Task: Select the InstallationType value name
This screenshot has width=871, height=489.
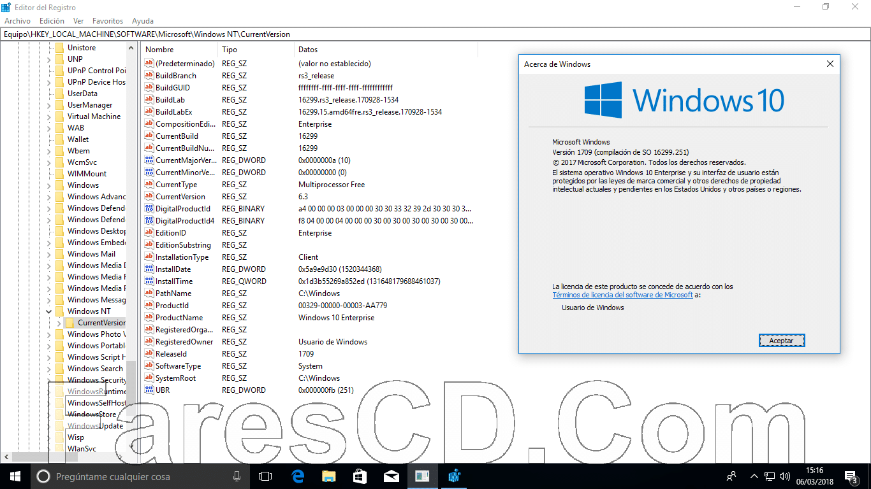Action: 182,257
